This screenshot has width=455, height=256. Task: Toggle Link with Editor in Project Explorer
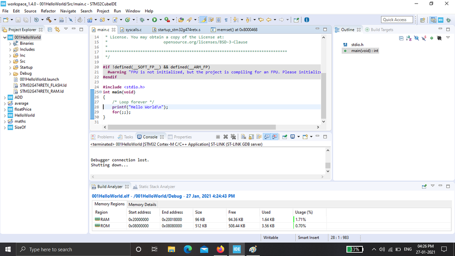tap(57, 30)
